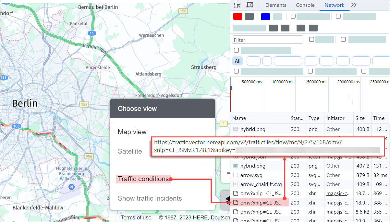Open the DevTools overflow panels chevron
Viewport: 390px width, 222px height.
(354, 5)
